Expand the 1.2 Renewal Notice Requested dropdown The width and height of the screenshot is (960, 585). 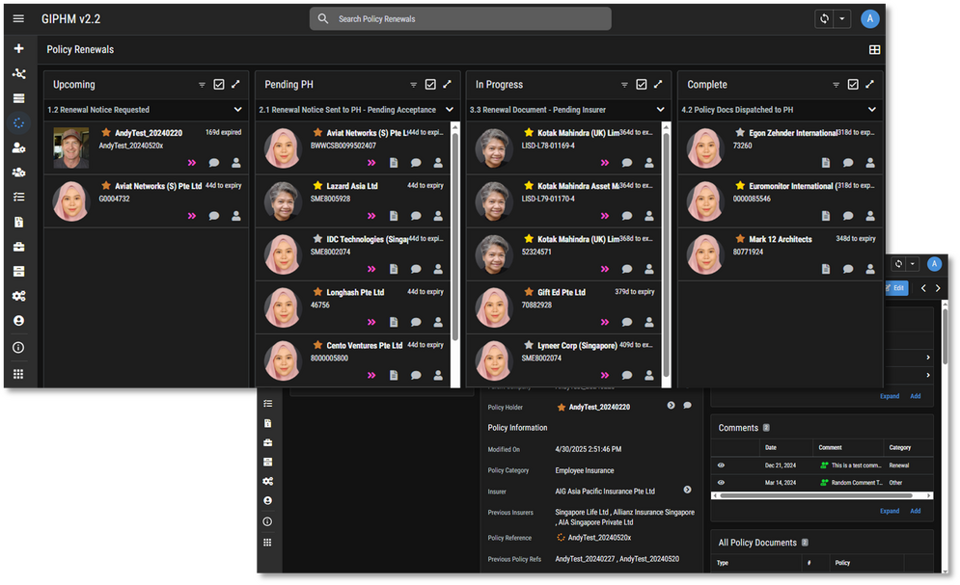pos(238,110)
